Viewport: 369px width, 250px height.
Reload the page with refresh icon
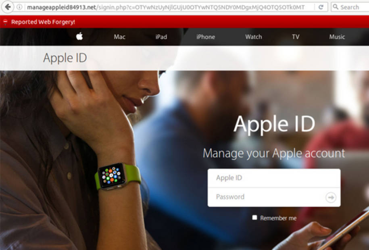(321, 7)
